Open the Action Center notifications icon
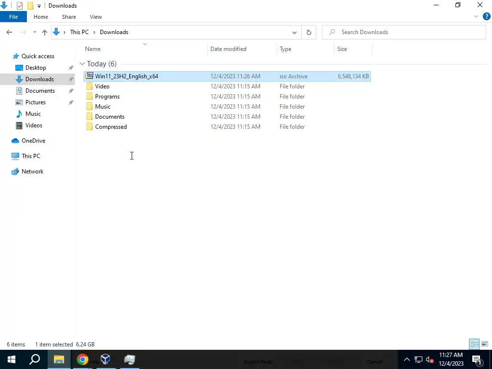The height and width of the screenshot is (369, 492). [477, 359]
